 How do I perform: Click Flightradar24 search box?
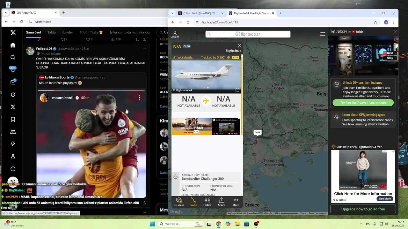(248, 34)
